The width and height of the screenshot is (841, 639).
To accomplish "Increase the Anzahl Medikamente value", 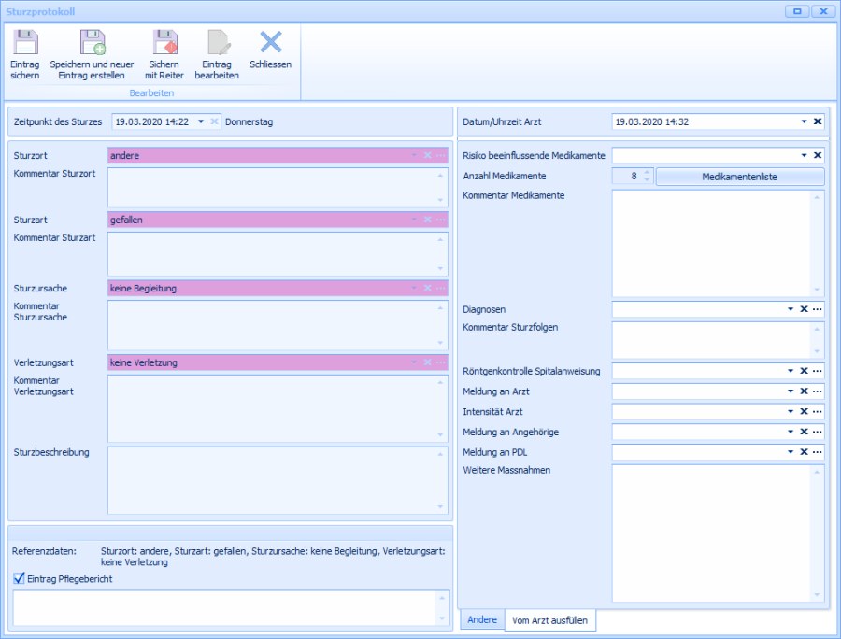I will pos(647,172).
